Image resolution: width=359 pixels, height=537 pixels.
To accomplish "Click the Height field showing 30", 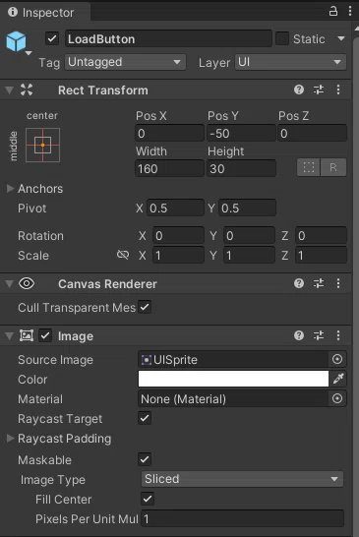I will (241, 168).
